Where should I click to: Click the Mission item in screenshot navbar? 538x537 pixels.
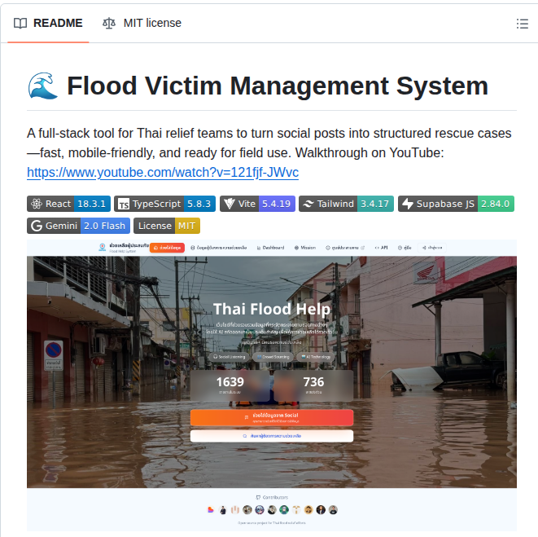coord(305,248)
